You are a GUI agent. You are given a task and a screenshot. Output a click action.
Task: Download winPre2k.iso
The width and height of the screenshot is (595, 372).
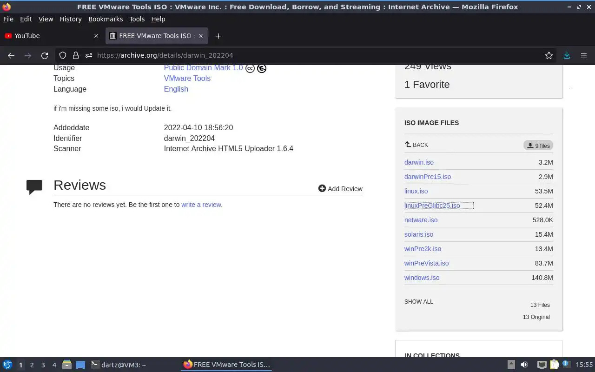[423, 249]
